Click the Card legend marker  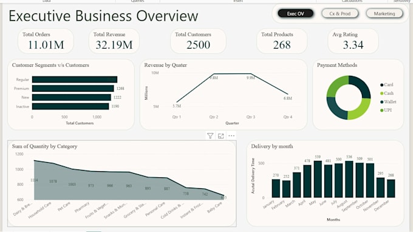click(381, 85)
